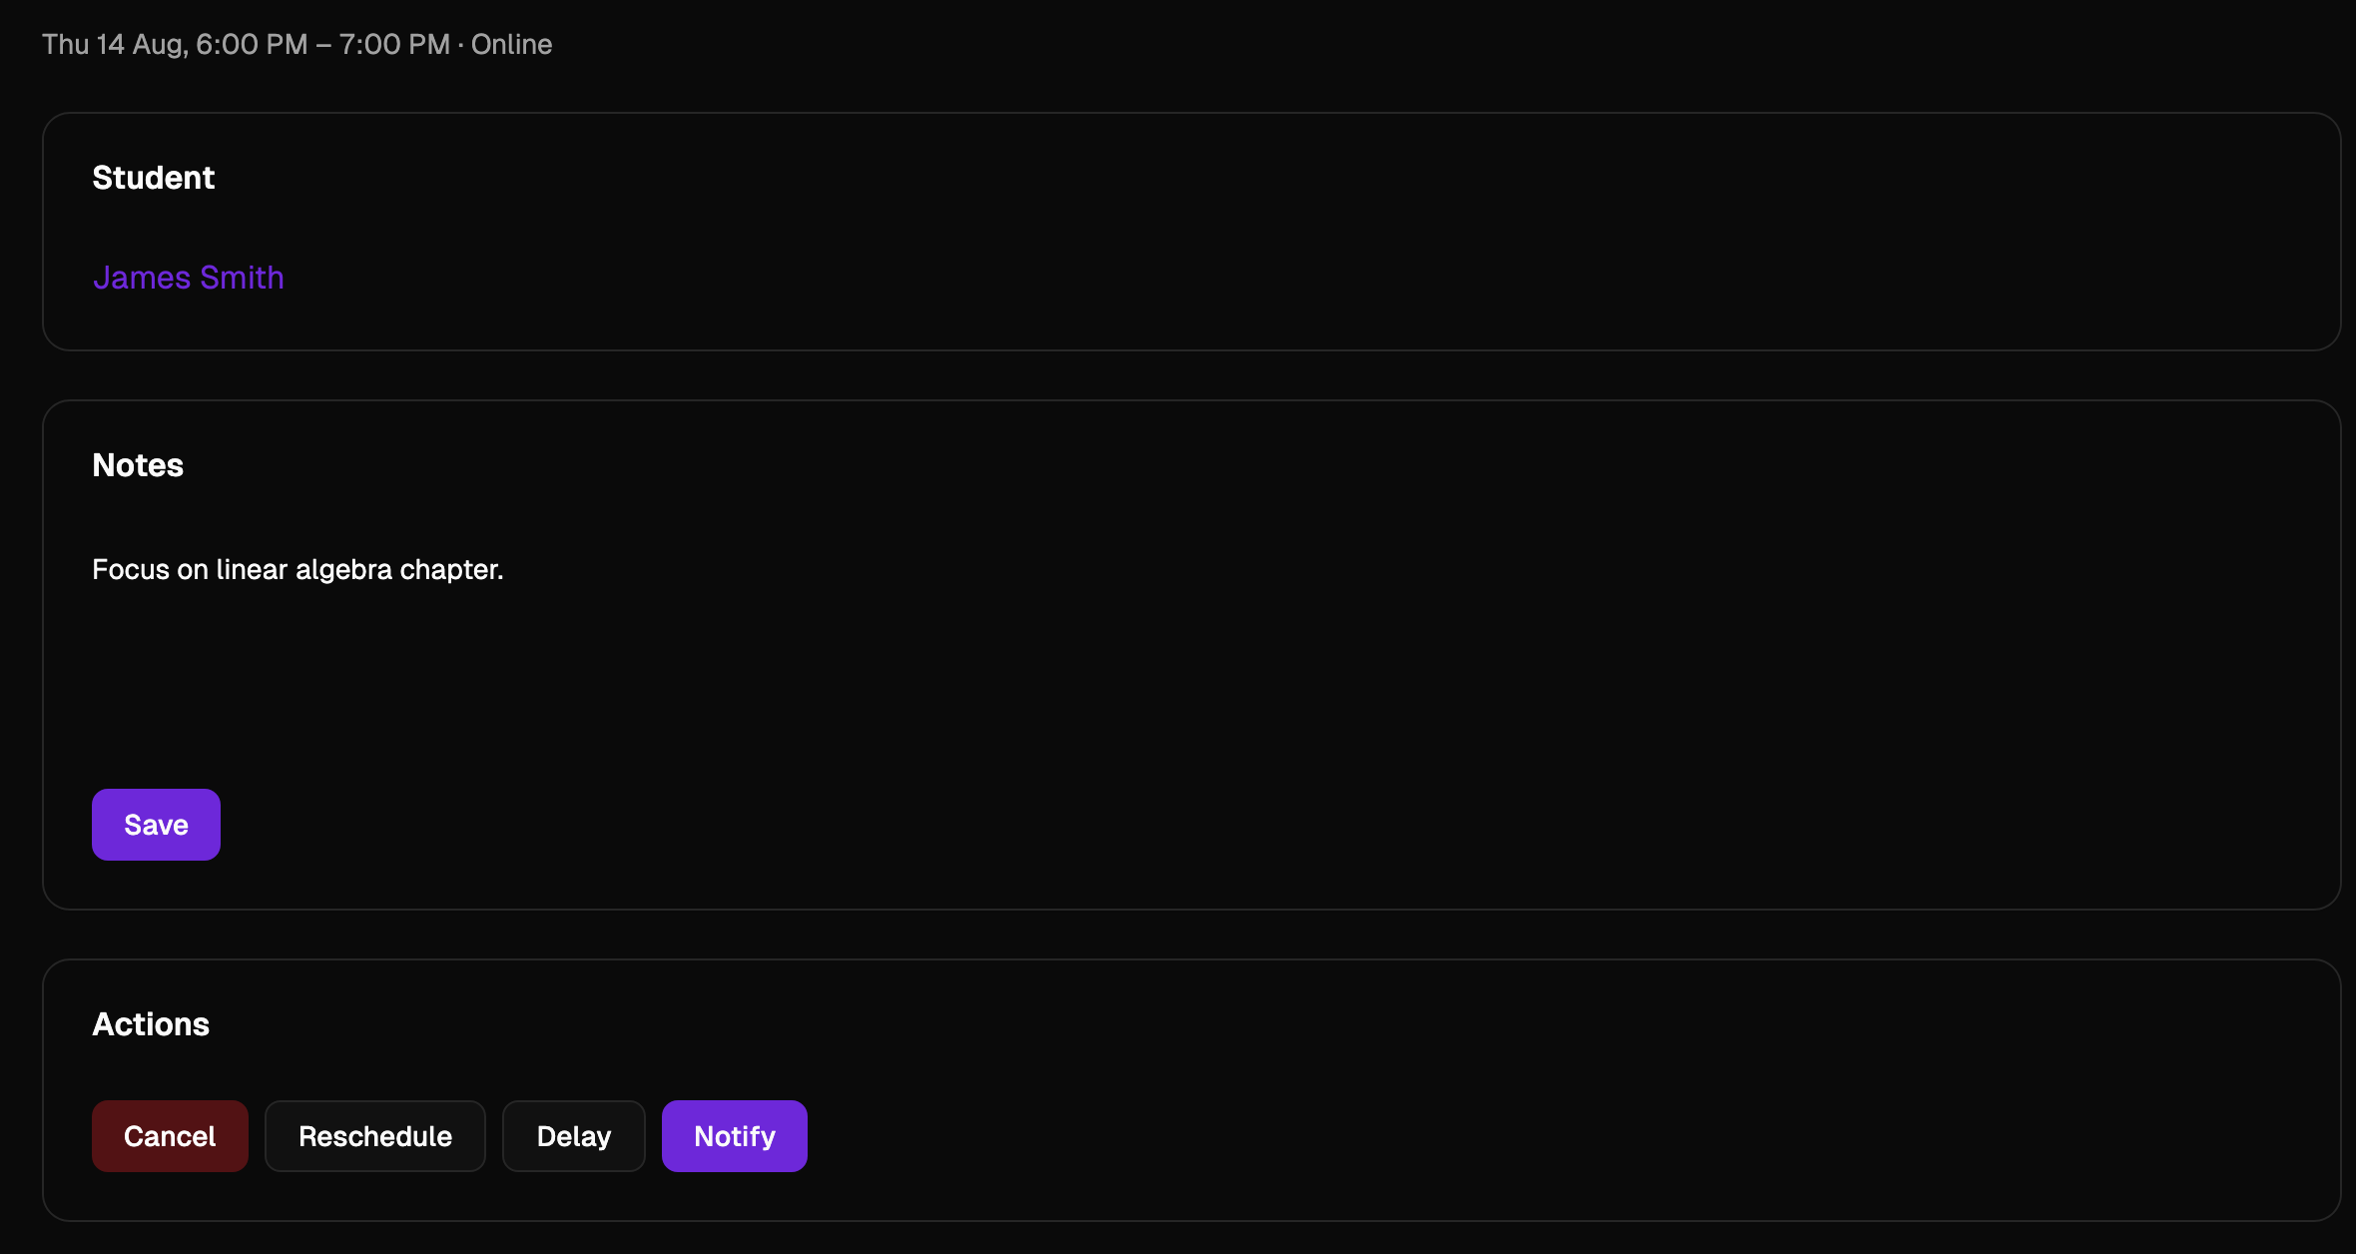Notify the student about the session
The height and width of the screenshot is (1254, 2356).
coord(734,1136)
